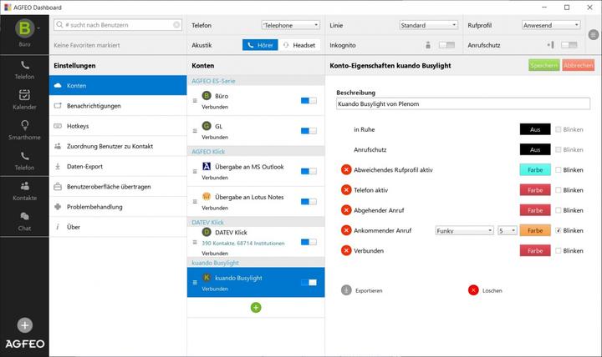The height and width of the screenshot is (357, 602).
Task: Select Problembehandlung in Einstellungen
Action: [x=118, y=207]
